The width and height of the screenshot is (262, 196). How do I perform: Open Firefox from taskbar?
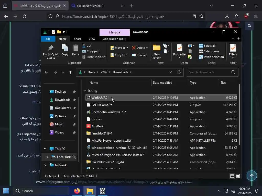(77, 191)
